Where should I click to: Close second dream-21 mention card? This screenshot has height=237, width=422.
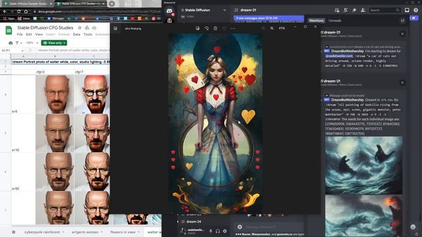402,82
